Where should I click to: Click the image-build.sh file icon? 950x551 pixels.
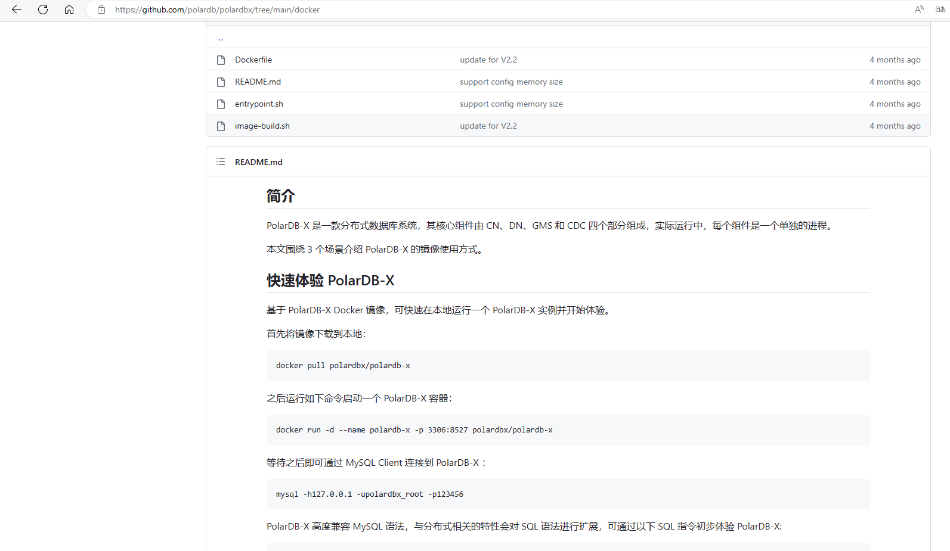[x=221, y=126]
